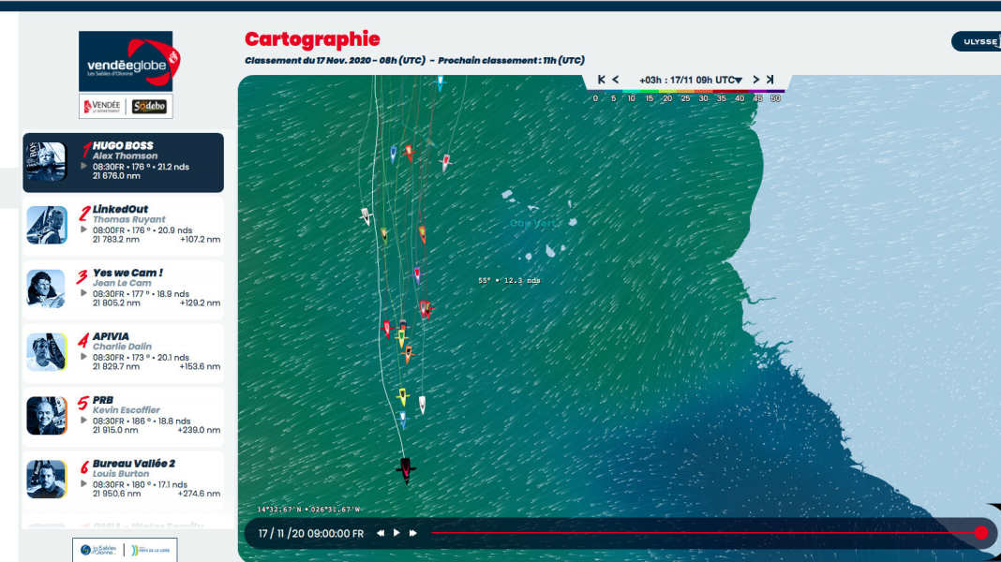Select the white-and-red boat east of the northern group
The width and height of the screenshot is (1001, 562).
coord(446,163)
